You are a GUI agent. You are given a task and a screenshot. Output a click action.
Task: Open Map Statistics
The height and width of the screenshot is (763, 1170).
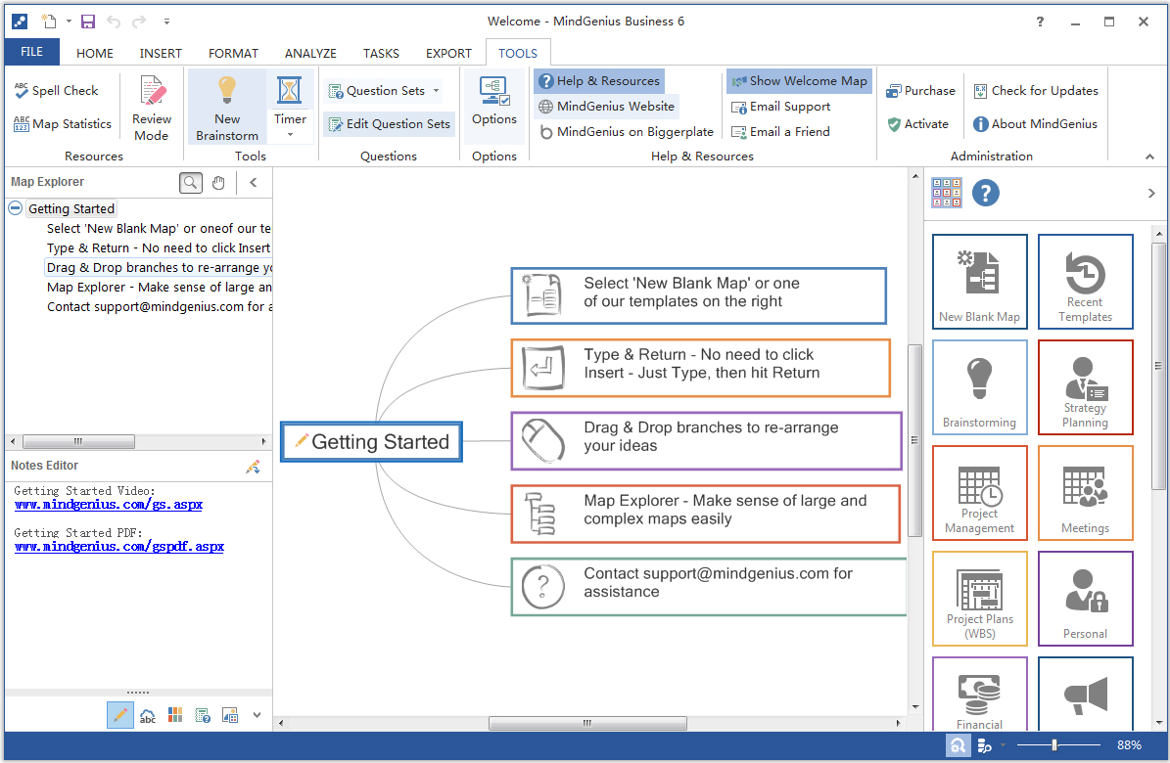[x=63, y=124]
